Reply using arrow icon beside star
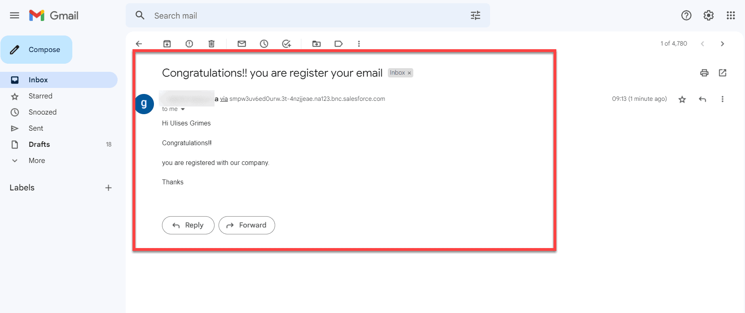 click(x=703, y=99)
